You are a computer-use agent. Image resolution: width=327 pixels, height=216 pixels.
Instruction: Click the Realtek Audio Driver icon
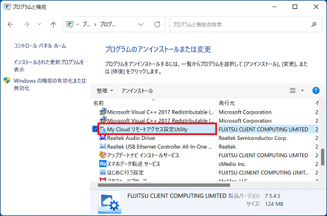tap(103, 137)
